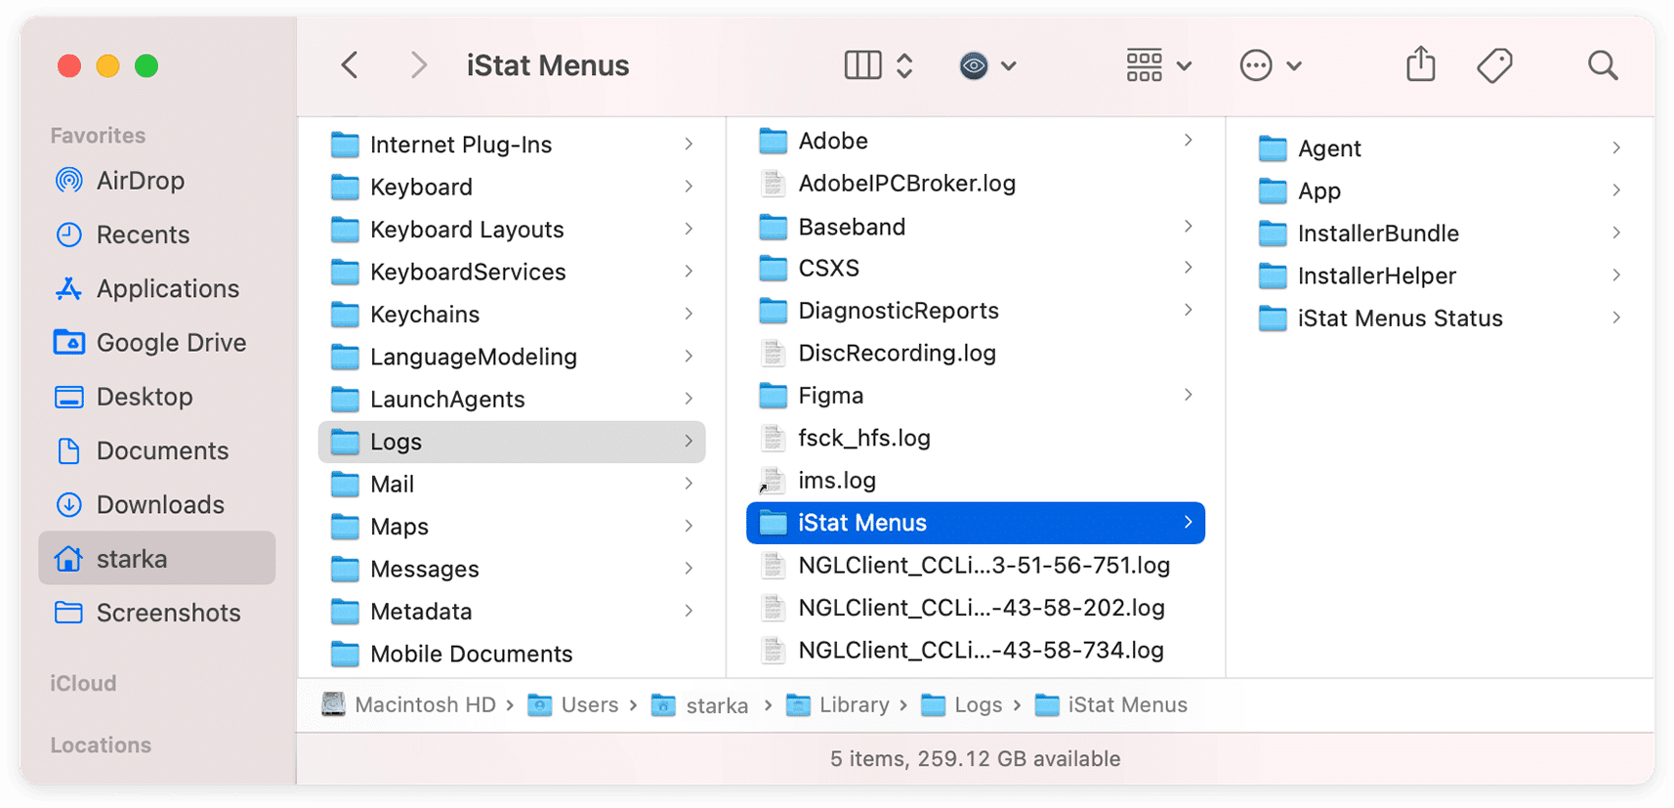Open the group-by grid dropdown
The image size is (1674, 808).
[x=1158, y=65]
